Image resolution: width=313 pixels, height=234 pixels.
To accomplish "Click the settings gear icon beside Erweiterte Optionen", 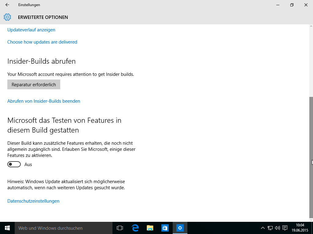I will coord(7,17).
